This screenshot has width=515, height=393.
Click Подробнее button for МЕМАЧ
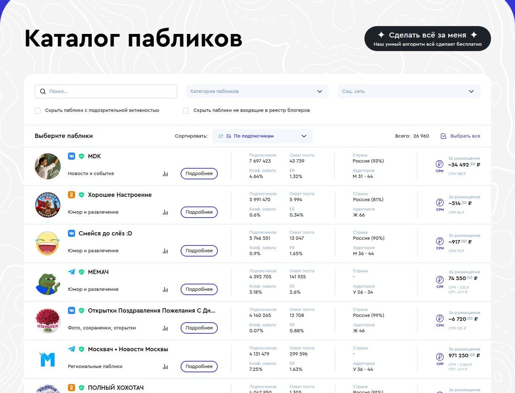(199, 289)
